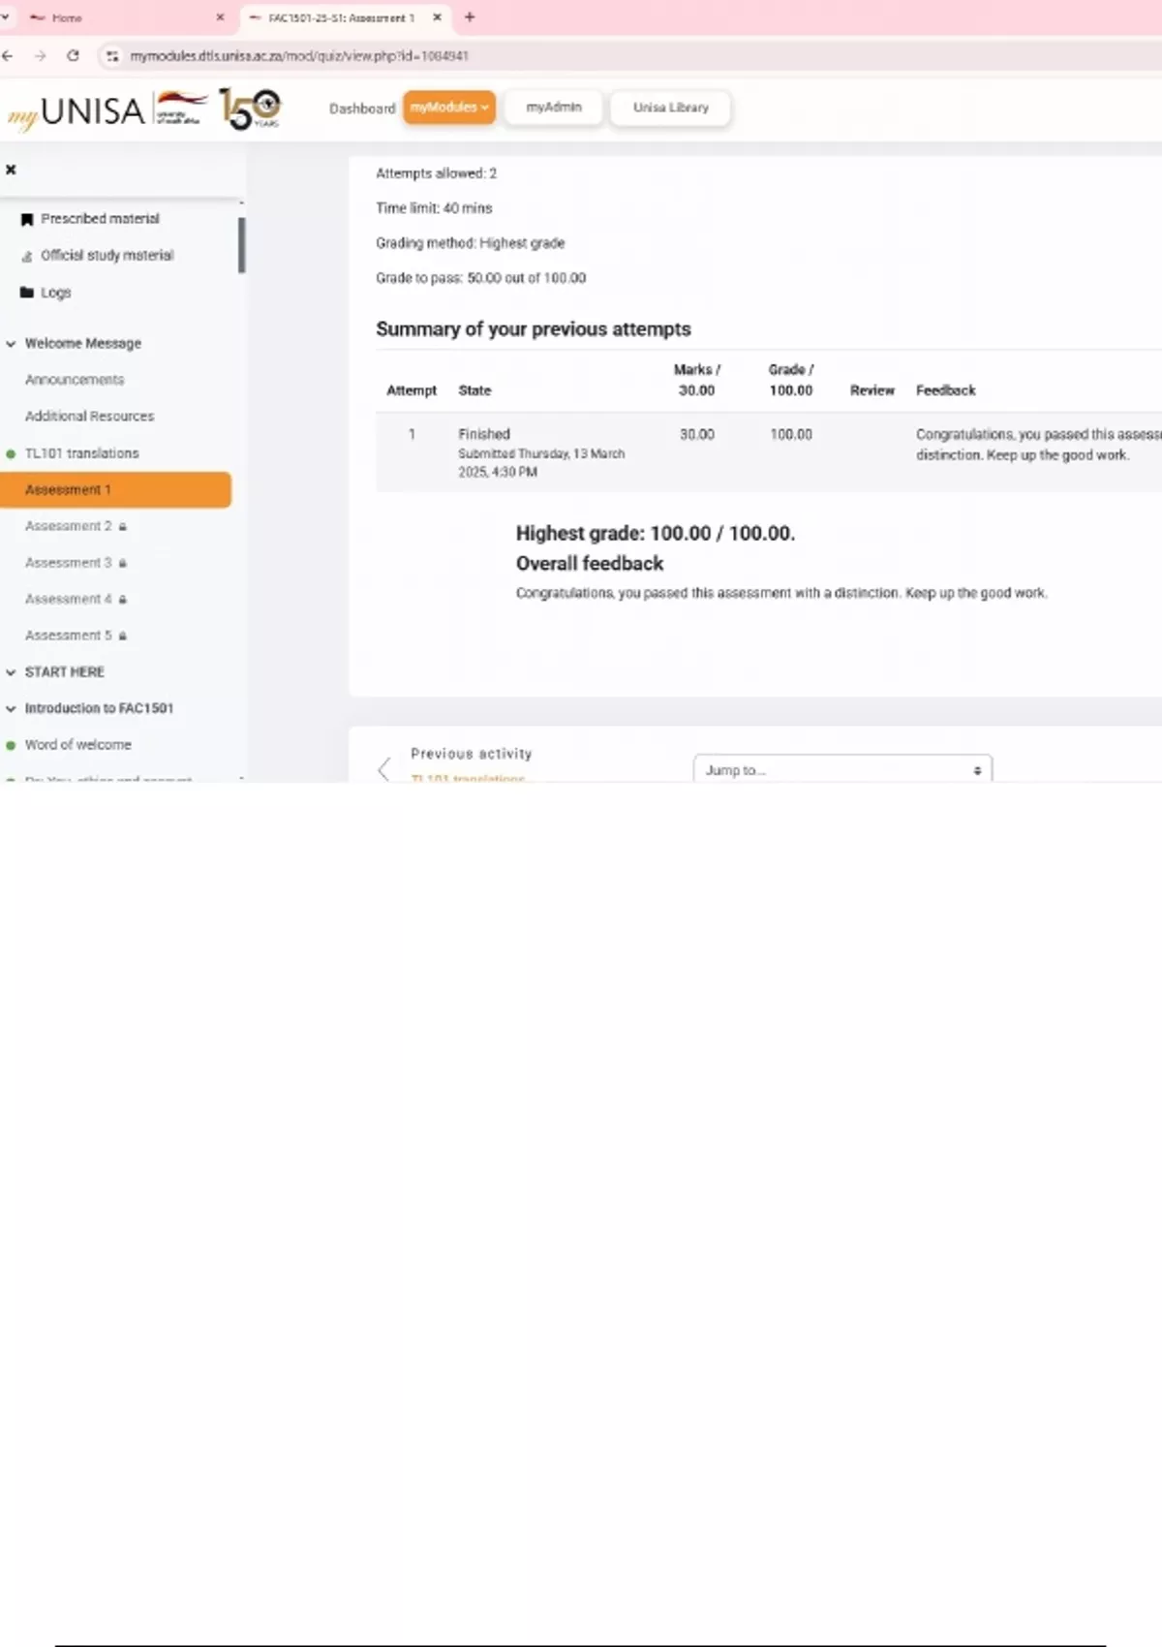The width and height of the screenshot is (1162, 1647).
Task: Reload the page with refresh icon
Action: pyautogui.click(x=73, y=56)
